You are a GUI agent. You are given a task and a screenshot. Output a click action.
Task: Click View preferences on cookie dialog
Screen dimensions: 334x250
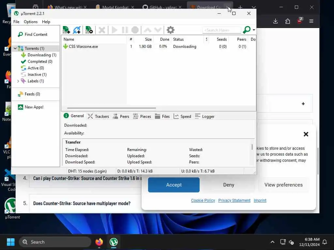283,185
